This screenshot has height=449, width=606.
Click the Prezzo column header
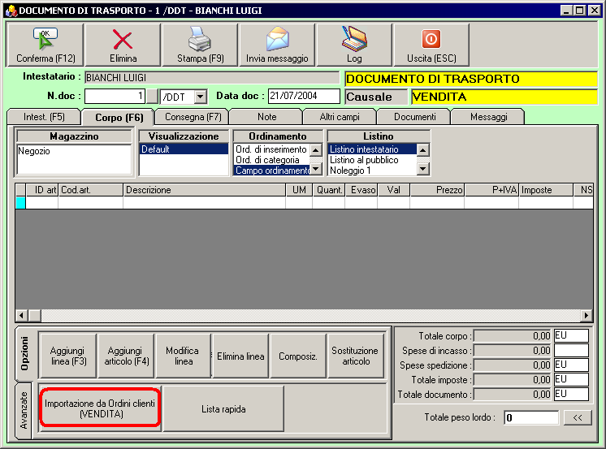pos(437,190)
